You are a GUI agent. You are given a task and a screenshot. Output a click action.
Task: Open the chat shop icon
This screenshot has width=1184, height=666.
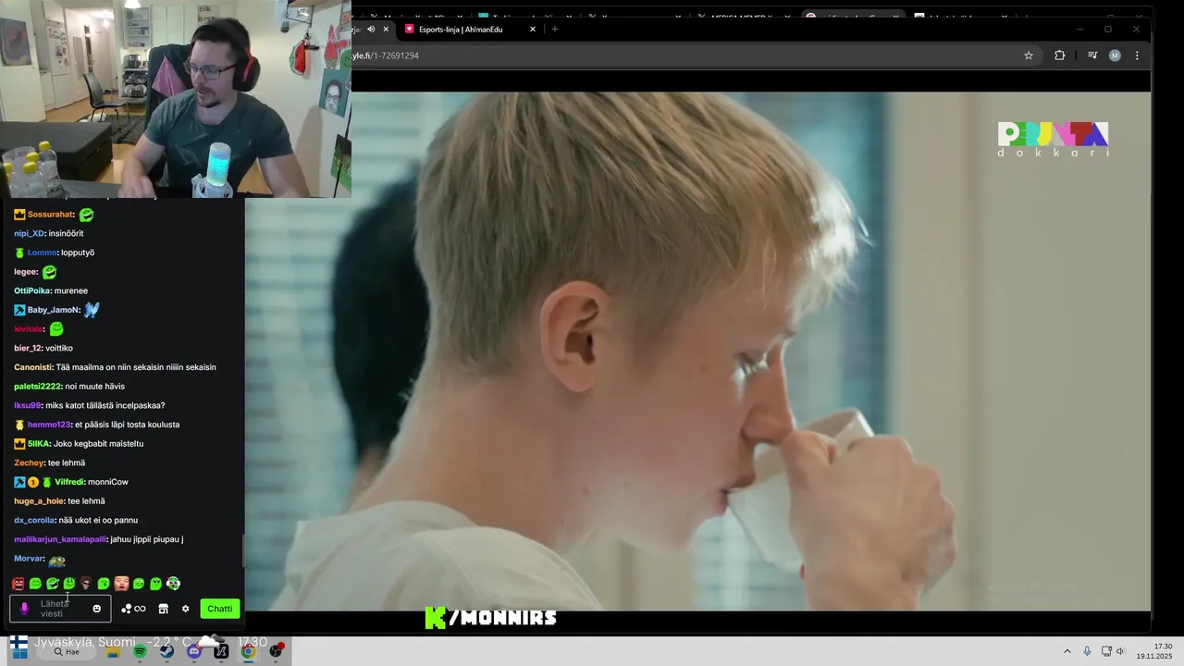tap(163, 609)
